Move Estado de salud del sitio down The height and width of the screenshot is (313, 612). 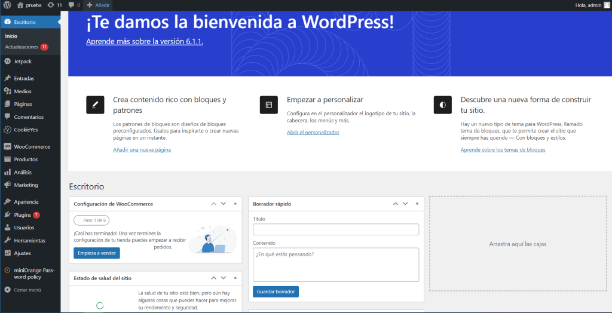coord(224,278)
